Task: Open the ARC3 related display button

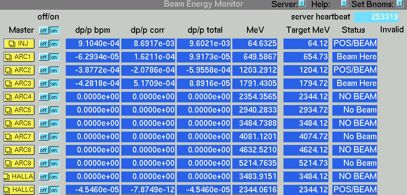Action: 19,84
